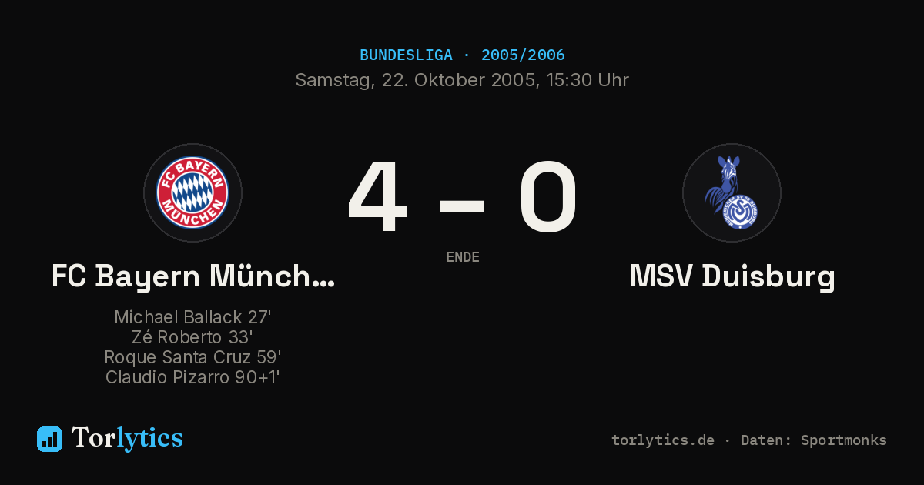Select the FC Bayern Münch… team name
Viewport: 924px width, 485px height.
(192, 276)
